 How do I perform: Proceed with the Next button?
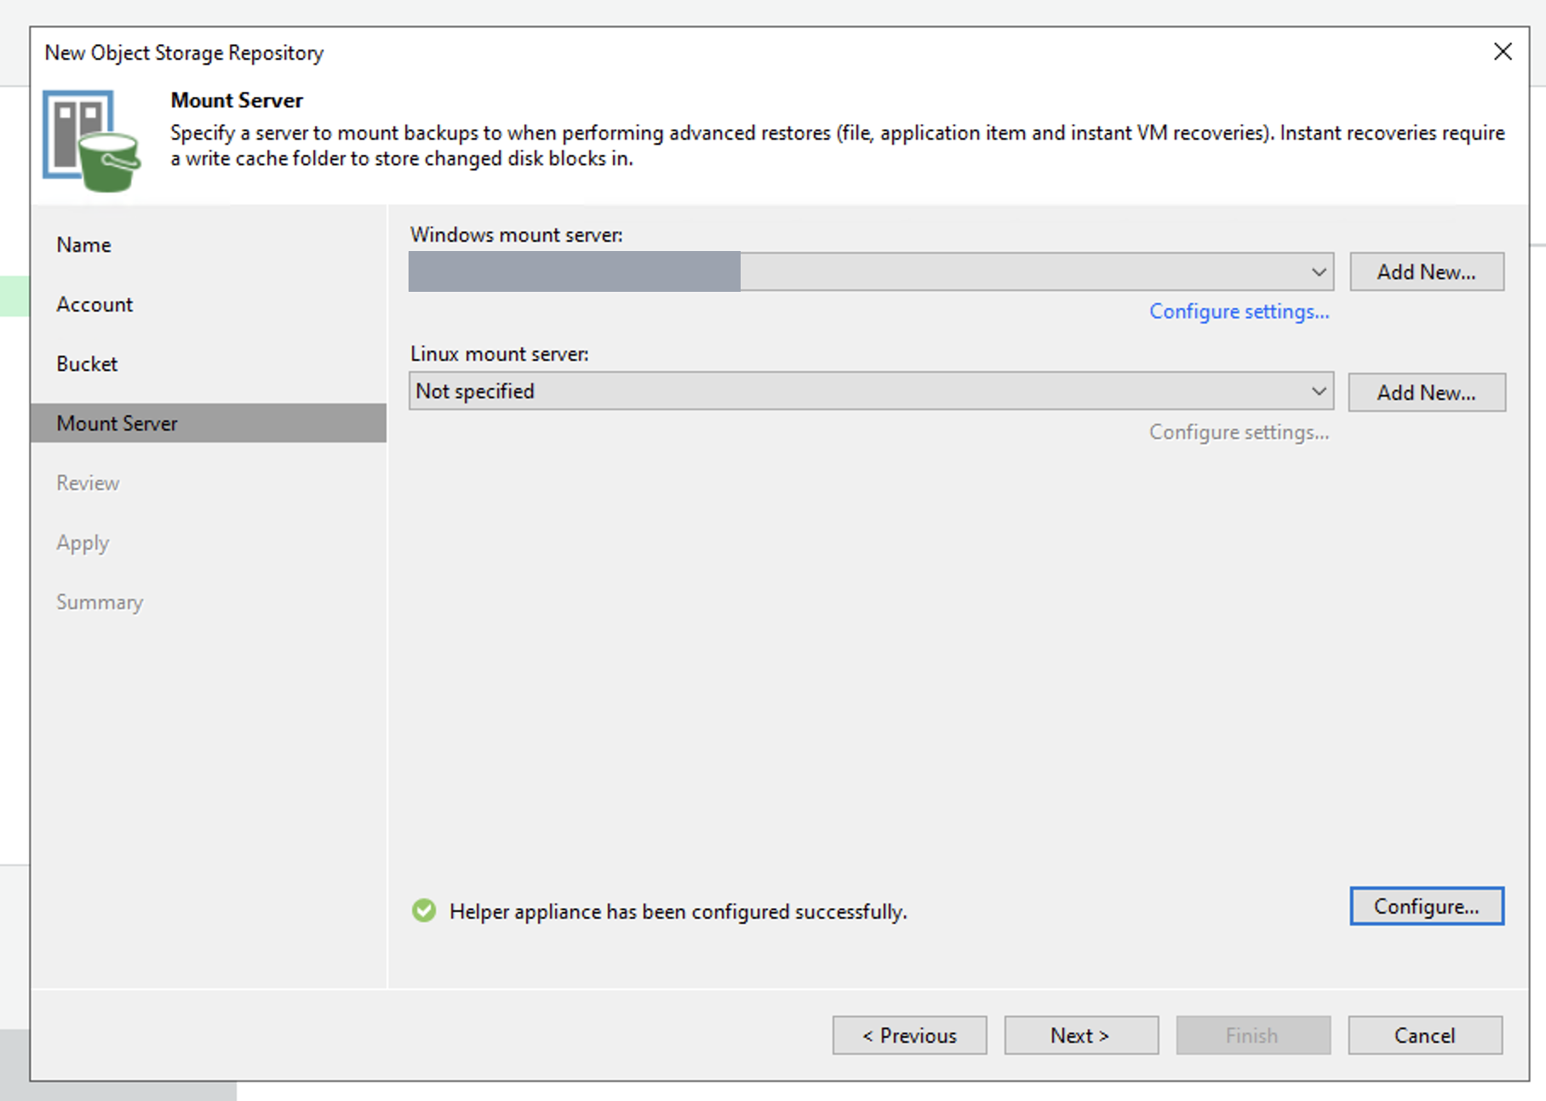pyautogui.click(x=1081, y=1035)
